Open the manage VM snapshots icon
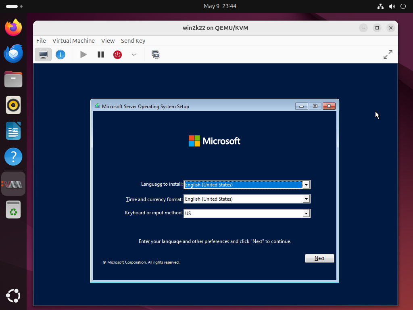413x310 pixels. click(156, 54)
